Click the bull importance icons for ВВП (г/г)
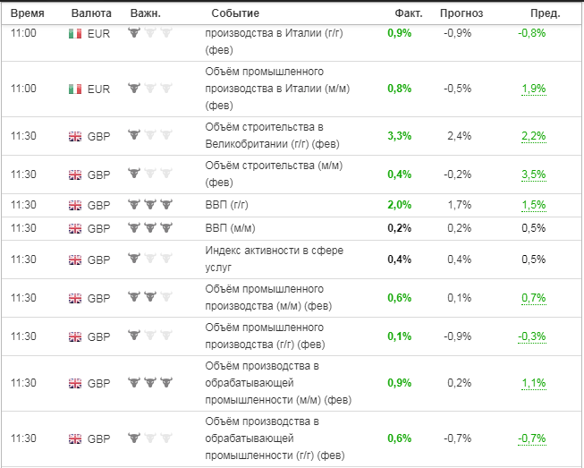This screenshot has height=468, width=584. (149, 205)
